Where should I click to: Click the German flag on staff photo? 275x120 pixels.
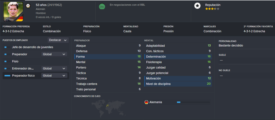click(x=20, y=18)
